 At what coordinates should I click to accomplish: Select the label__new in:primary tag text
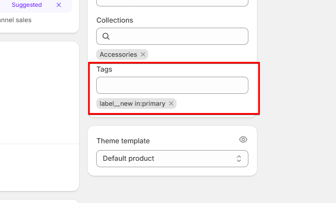click(132, 104)
